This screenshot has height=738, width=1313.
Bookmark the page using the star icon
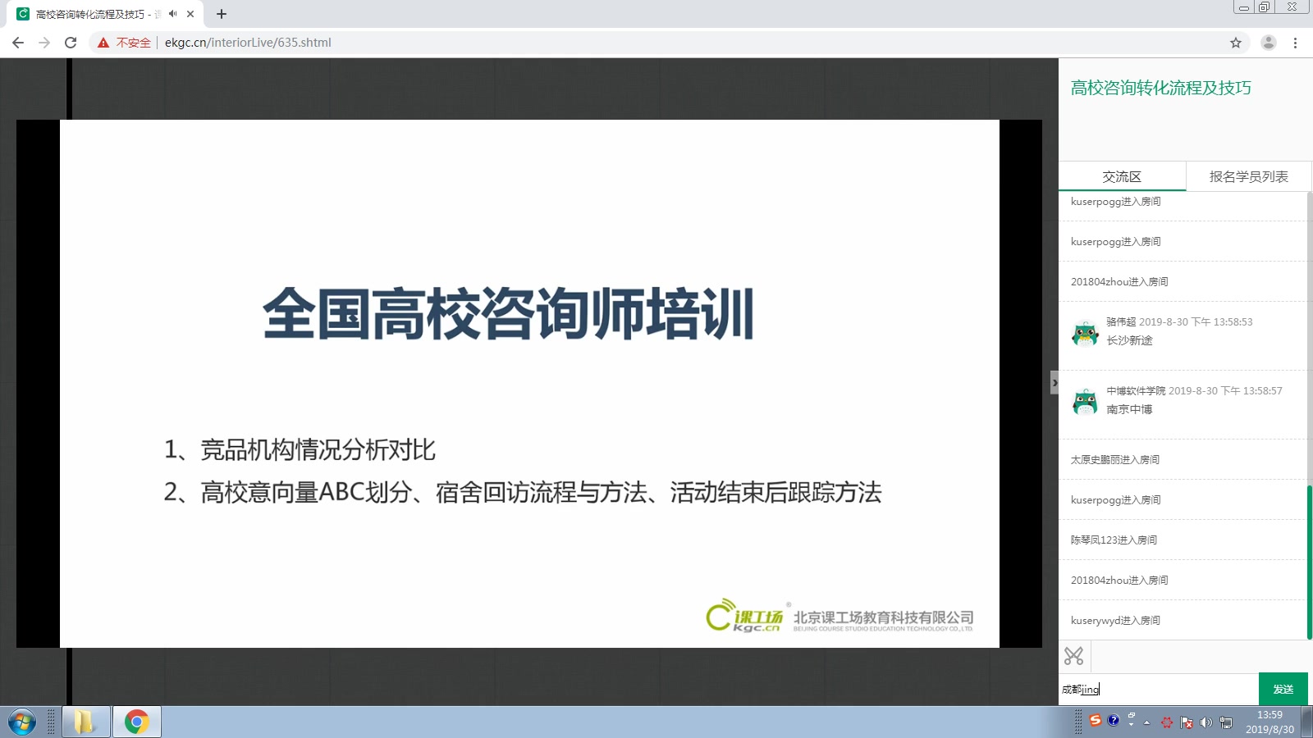coord(1234,42)
